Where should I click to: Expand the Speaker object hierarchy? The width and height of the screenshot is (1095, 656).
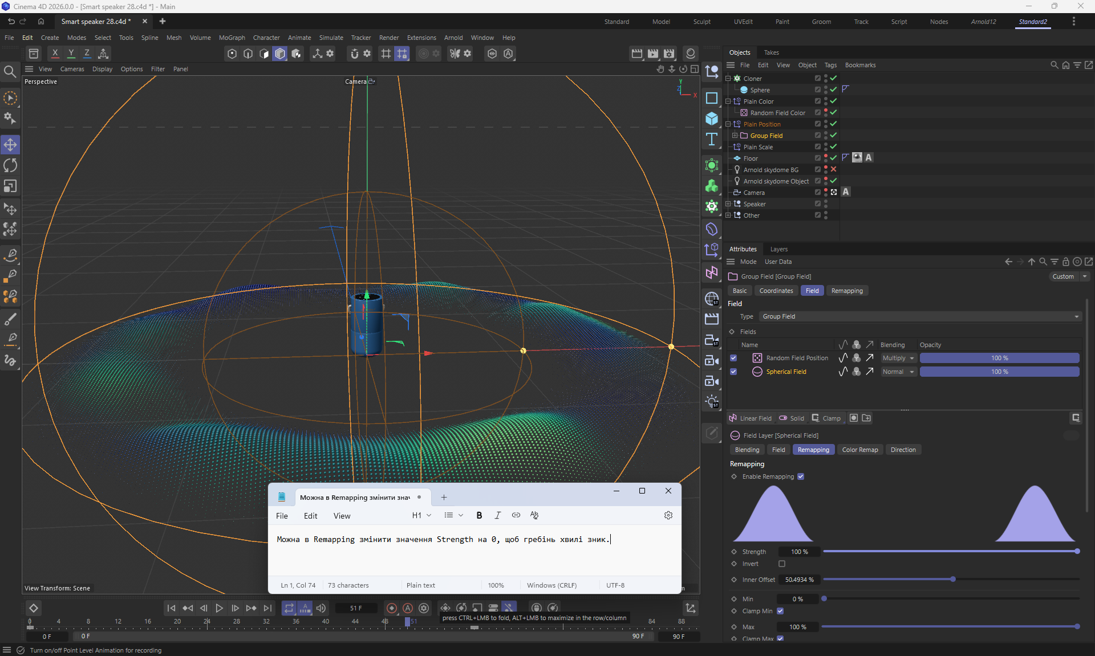click(728, 204)
